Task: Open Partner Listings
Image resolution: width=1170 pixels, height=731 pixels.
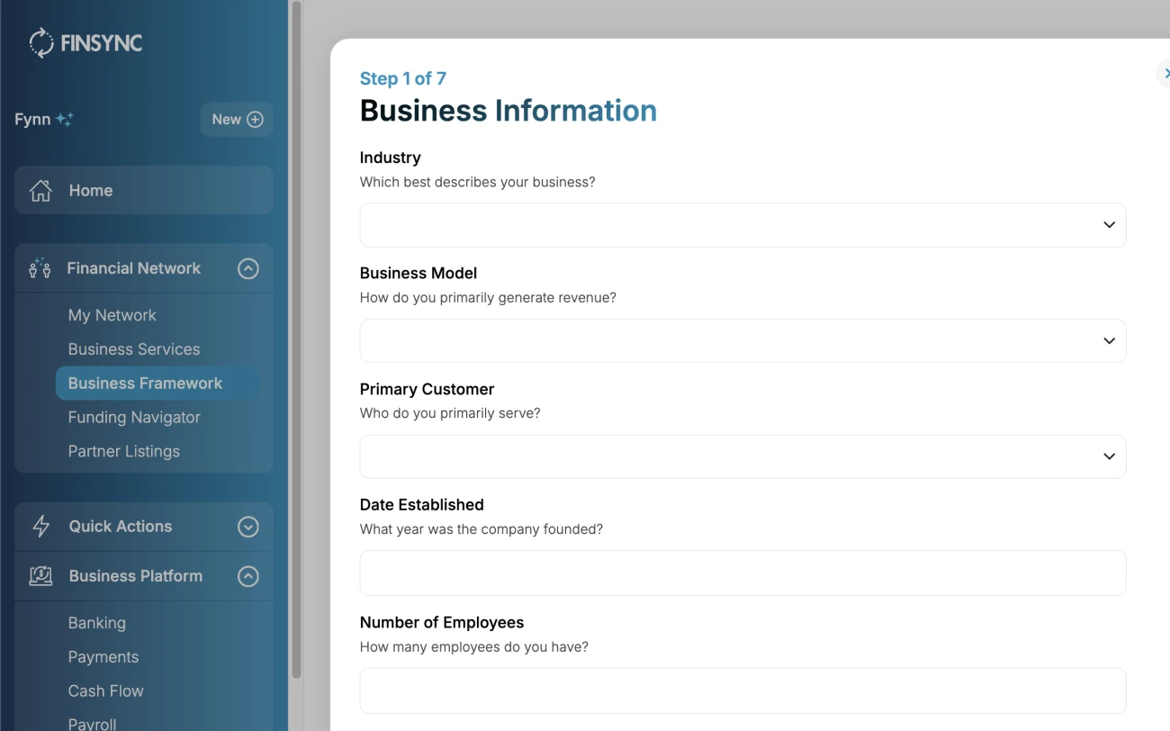Action: coord(124,452)
